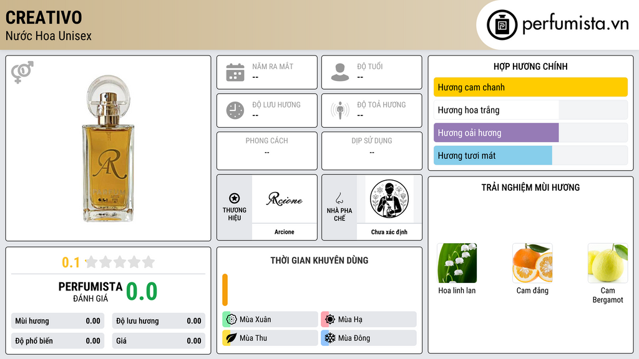Click the person icon for Độ tuổi
Screen dimensions: 639x359
(340, 72)
